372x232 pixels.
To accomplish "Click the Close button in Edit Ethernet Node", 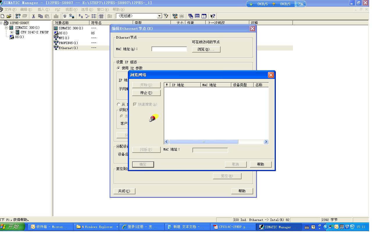I will click(124, 191).
